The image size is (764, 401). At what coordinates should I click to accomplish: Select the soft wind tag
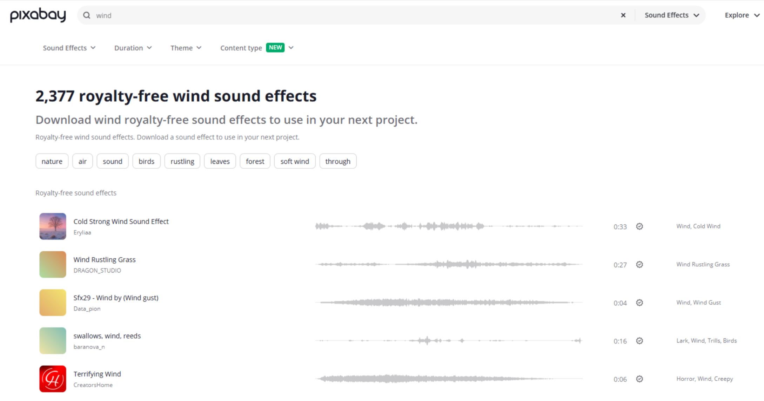[295, 161]
